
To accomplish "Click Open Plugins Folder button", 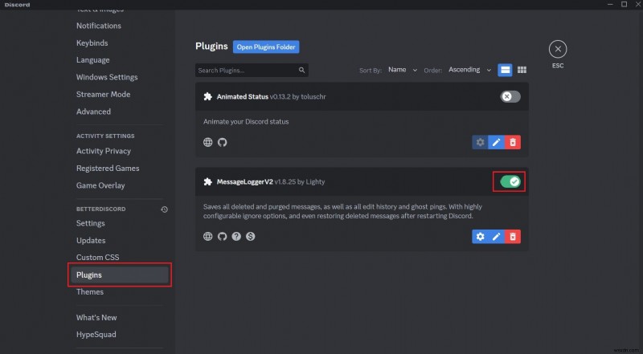I will [x=266, y=47].
